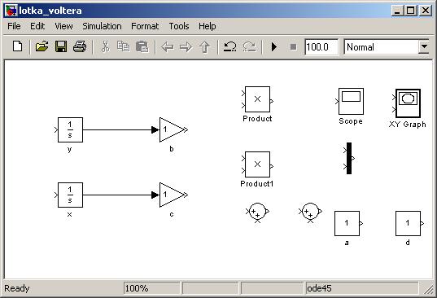Viewport: 437px width, 298px height.
Task: Select the integrator block labeled x
Action: (x=70, y=195)
